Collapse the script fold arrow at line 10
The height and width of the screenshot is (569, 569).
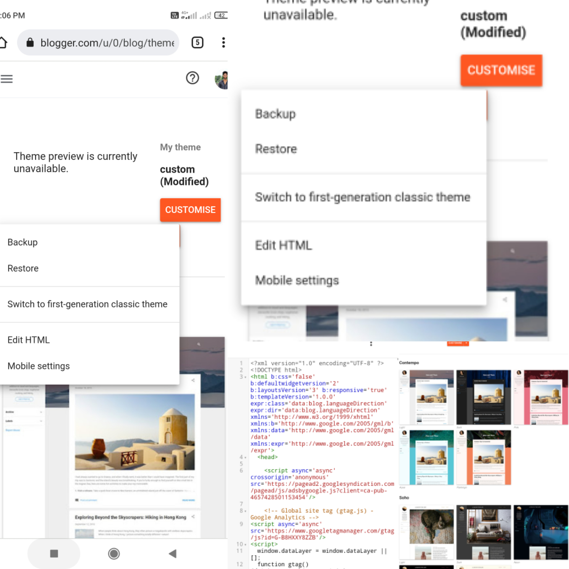(x=246, y=544)
